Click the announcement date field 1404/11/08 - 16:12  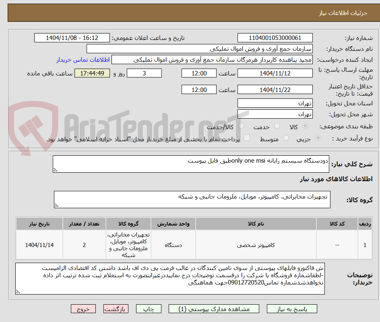pyautogui.click(x=72, y=38)
